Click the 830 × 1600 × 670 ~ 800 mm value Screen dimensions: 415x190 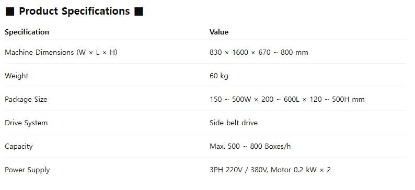[x=259, y=52]
